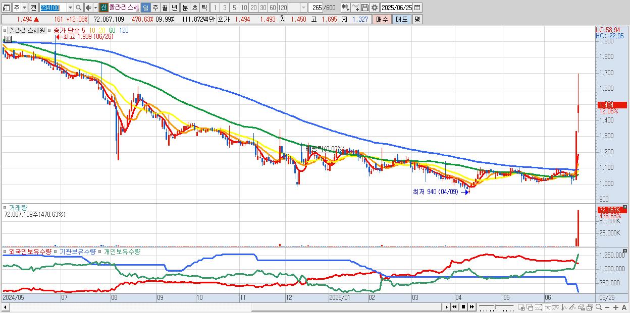Select the daily (일) chart period
Viewport: 630px width, 313px height.
(x=145, y=8)
